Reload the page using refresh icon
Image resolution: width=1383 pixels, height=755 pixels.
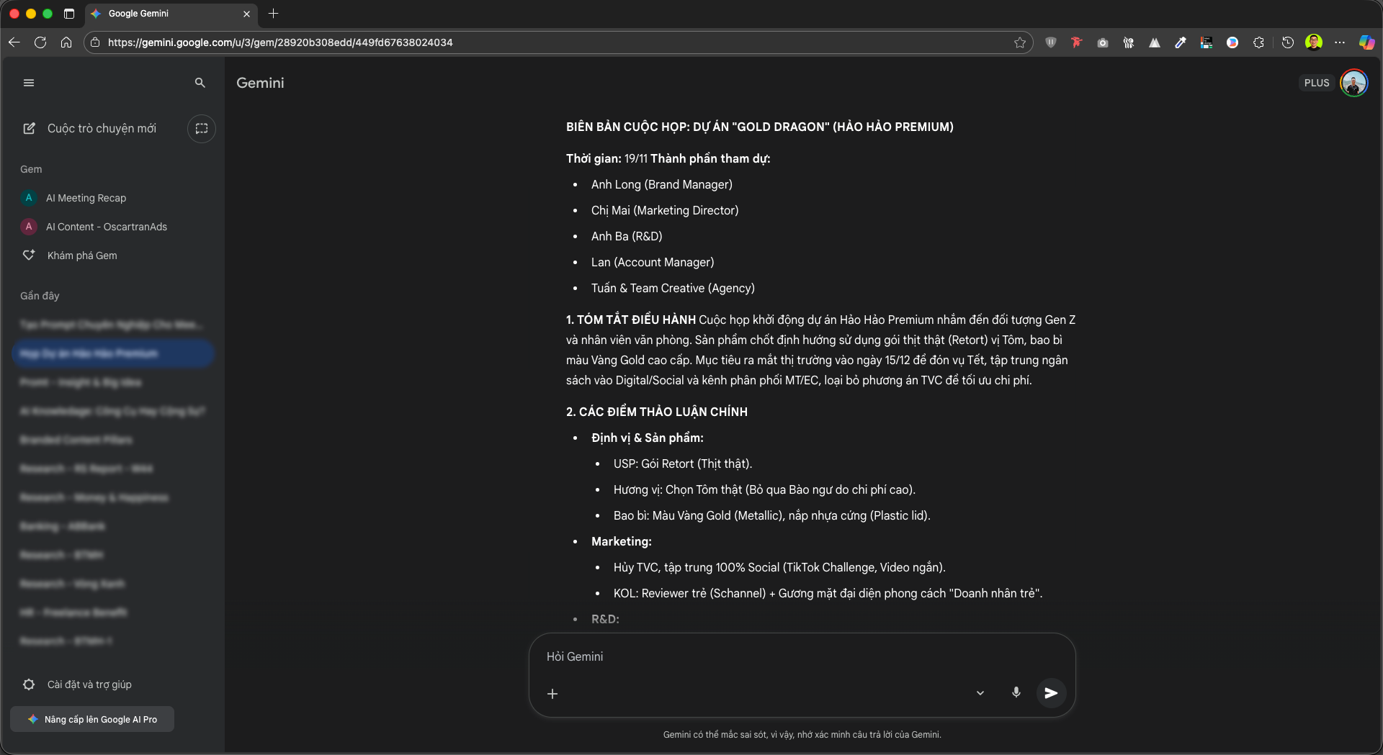tap(40, 42)
